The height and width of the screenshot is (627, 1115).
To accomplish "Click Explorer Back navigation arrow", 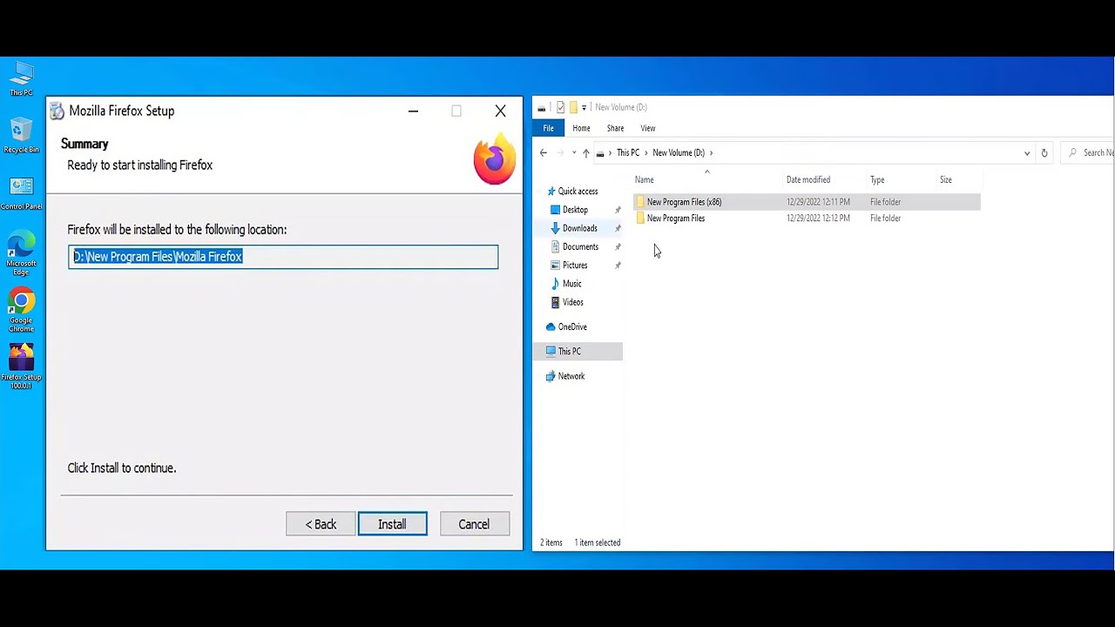I will 543,152.
